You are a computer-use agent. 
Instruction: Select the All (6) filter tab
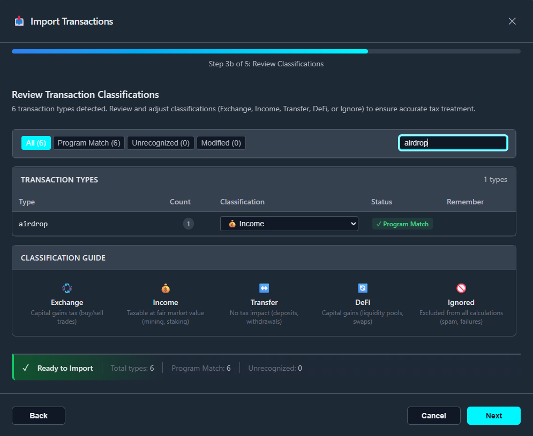36,143
